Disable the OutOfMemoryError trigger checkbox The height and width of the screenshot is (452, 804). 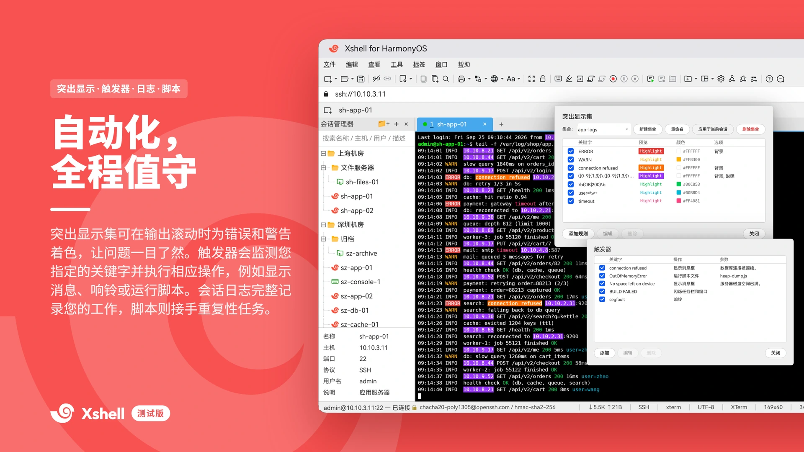click(602, 276)
